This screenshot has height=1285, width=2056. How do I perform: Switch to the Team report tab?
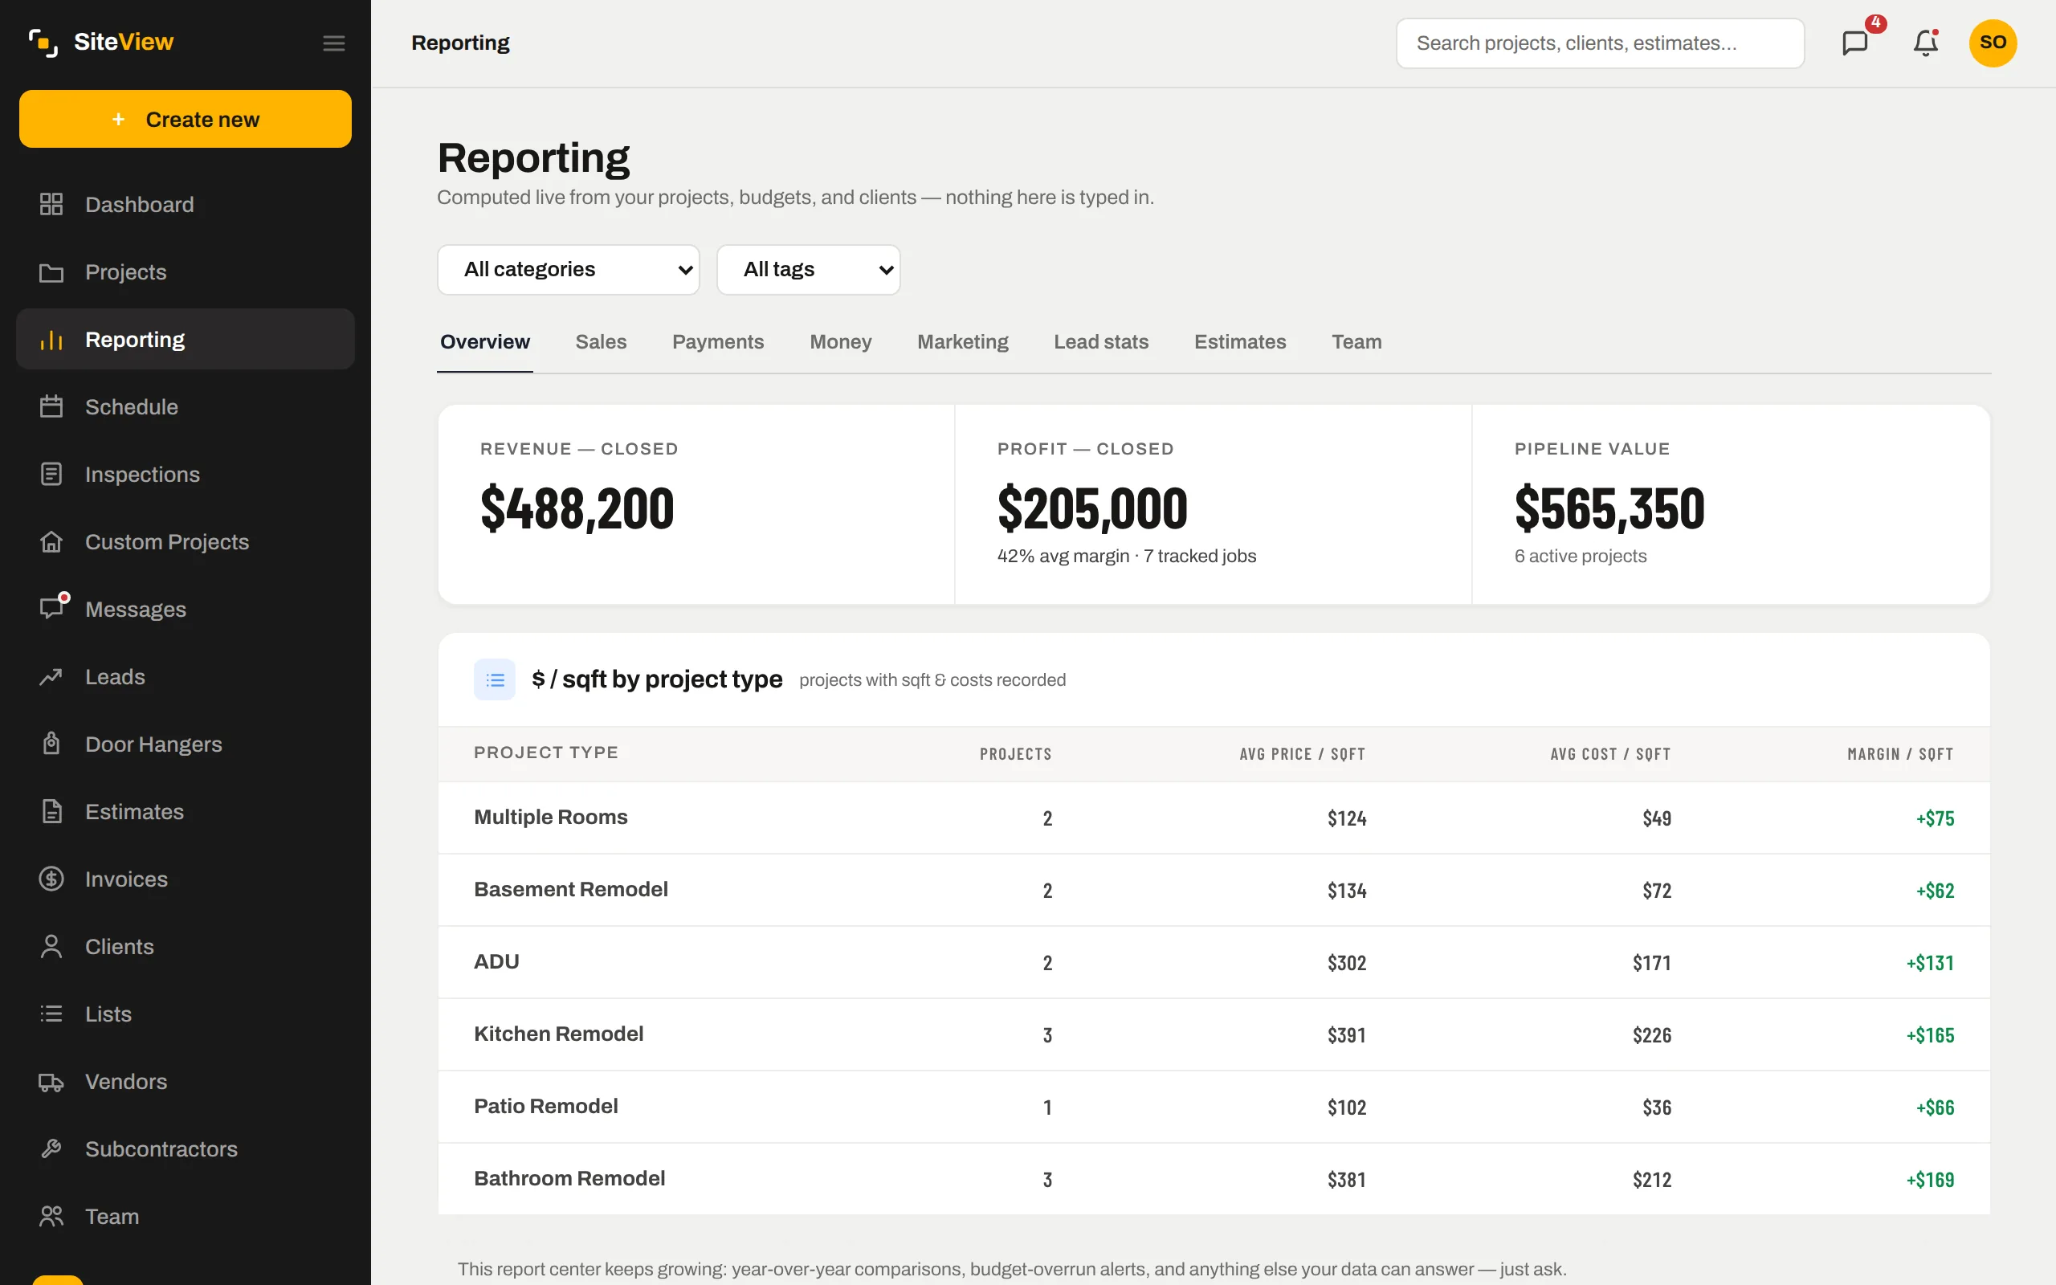point(1356,341)
